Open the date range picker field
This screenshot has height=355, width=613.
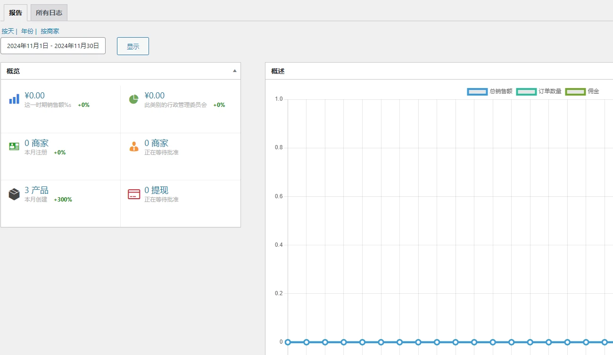pyautogui.click(x=53, y=46)
